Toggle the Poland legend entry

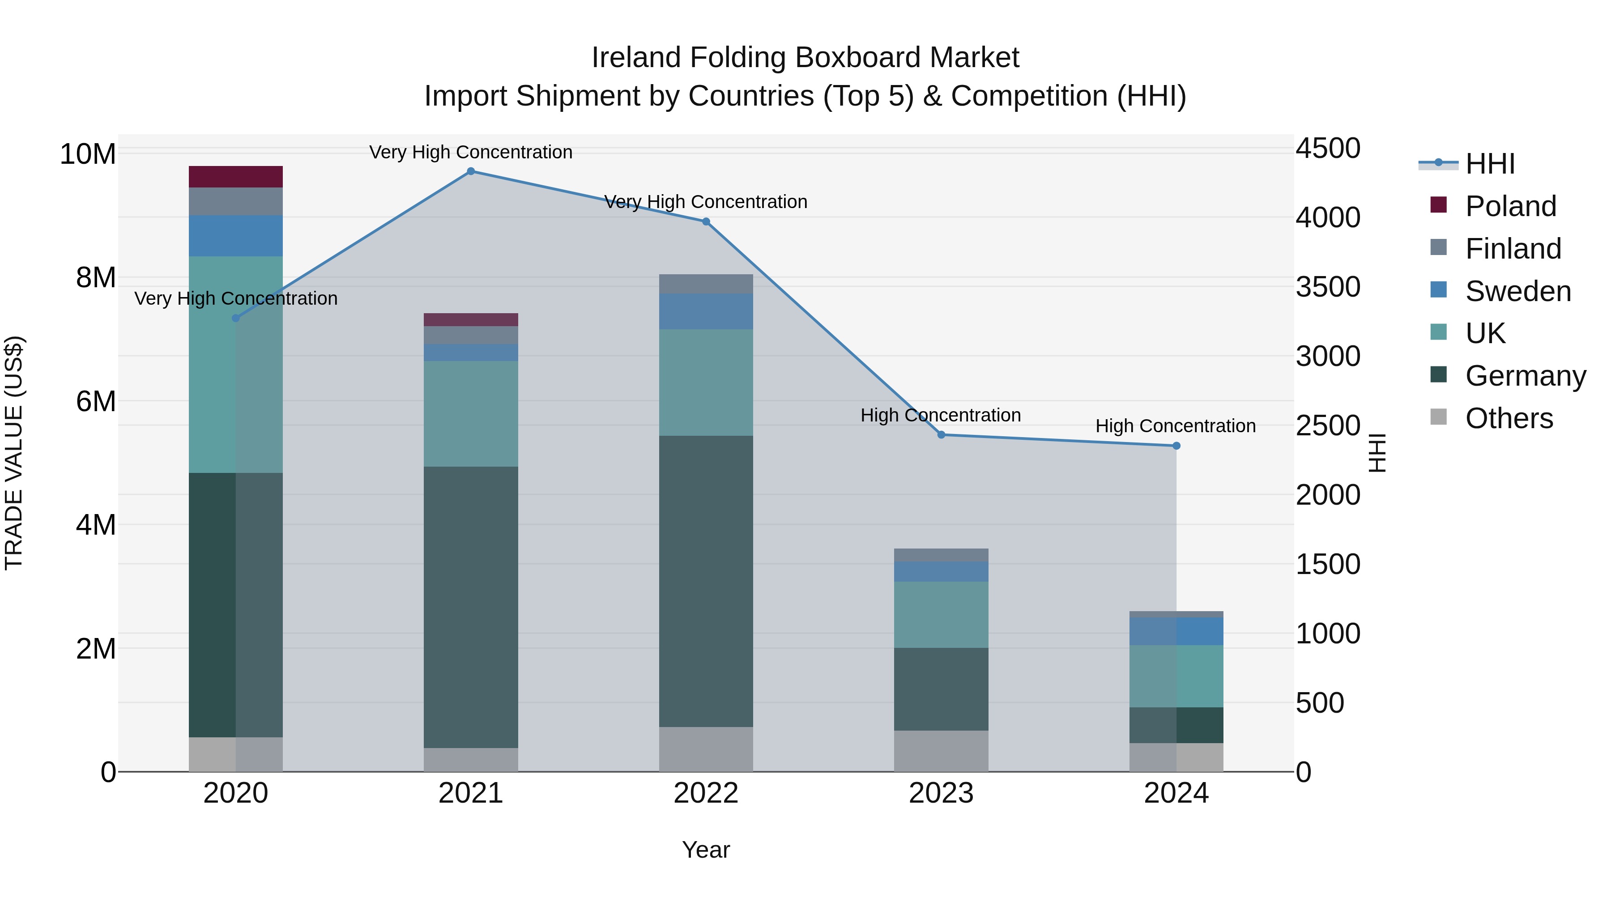(1493, 206)
